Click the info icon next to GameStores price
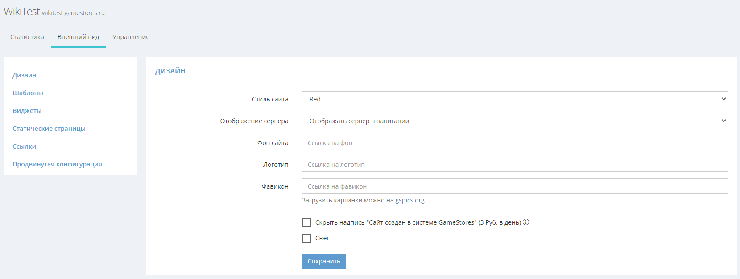Viewport: 740px width, 279px height. pyautogui.click(x=526, y=222)
